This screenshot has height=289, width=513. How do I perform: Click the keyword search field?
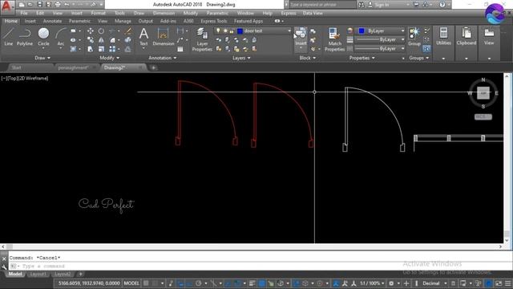point(322,5)
